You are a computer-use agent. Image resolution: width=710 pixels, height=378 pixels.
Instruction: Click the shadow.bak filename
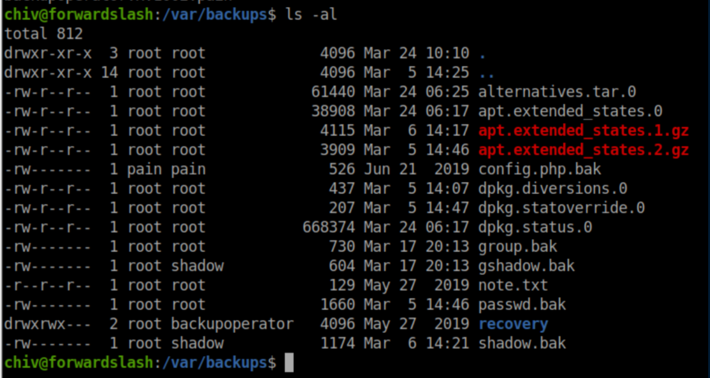pyautogui.click(x=521, y=343)
